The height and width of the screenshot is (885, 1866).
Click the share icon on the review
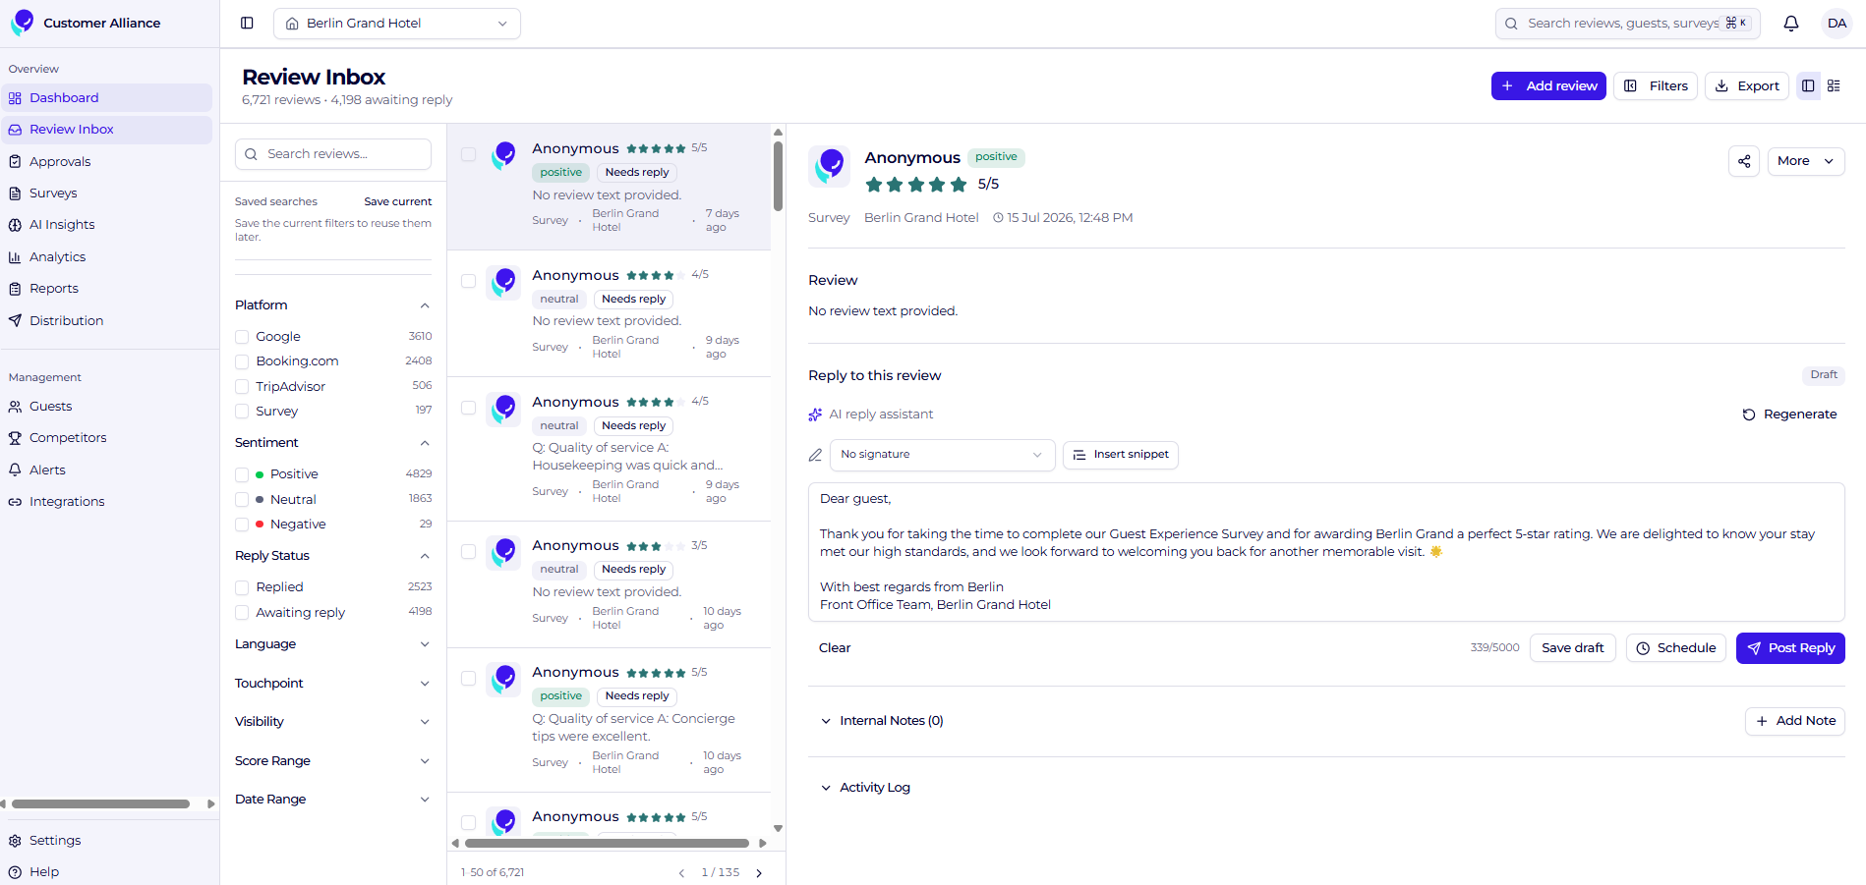pyautogui.click(x=1744, y=161)
